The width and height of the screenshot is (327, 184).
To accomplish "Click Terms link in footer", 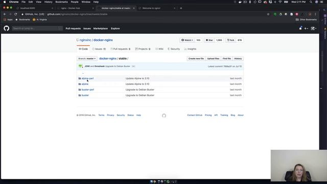I will (101, 115).
